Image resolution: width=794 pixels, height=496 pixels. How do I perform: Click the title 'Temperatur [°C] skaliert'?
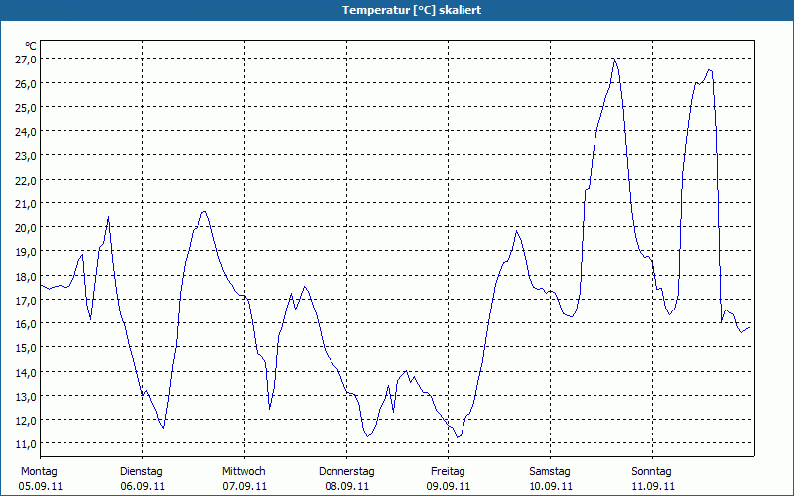(412, 10)
